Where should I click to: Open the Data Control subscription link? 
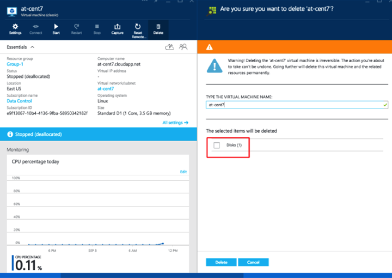(x=19, y=101)
